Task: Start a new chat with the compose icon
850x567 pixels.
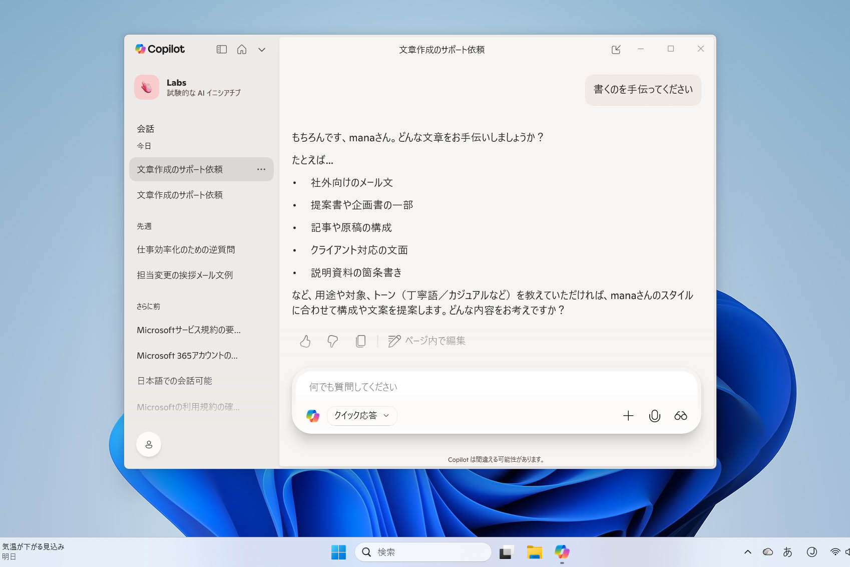Action: (x=617, y=49)
